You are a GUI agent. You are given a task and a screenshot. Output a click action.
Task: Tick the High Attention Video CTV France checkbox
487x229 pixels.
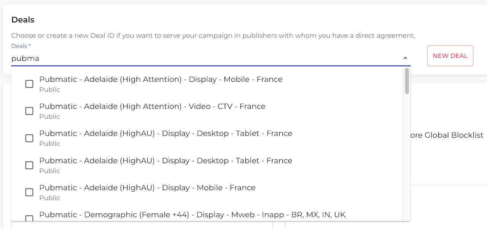(x=29, y=111)
